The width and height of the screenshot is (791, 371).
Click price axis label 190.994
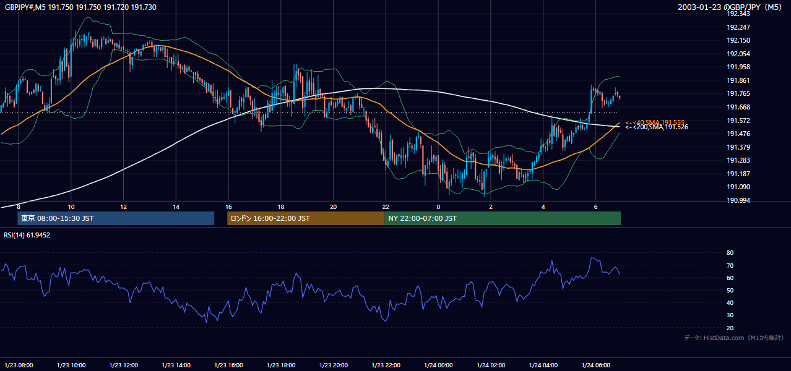738,200
